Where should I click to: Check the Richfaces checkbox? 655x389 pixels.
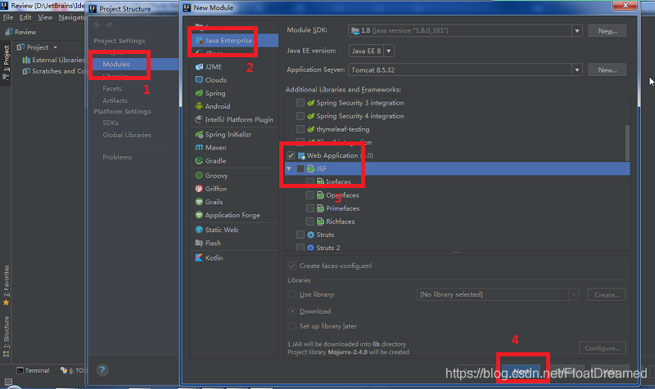coord(310,221)
